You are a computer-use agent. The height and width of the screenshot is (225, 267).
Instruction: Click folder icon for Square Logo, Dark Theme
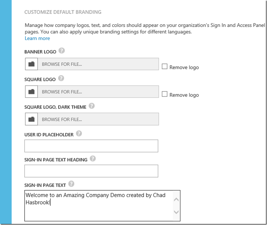pos(32,119)
